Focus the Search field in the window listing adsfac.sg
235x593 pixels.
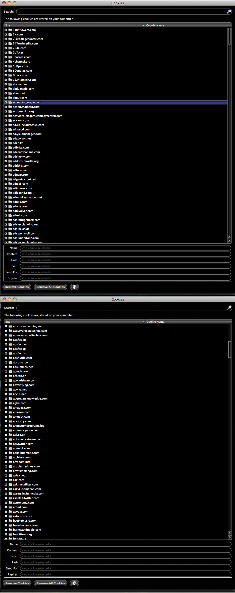tap(124, 308)
